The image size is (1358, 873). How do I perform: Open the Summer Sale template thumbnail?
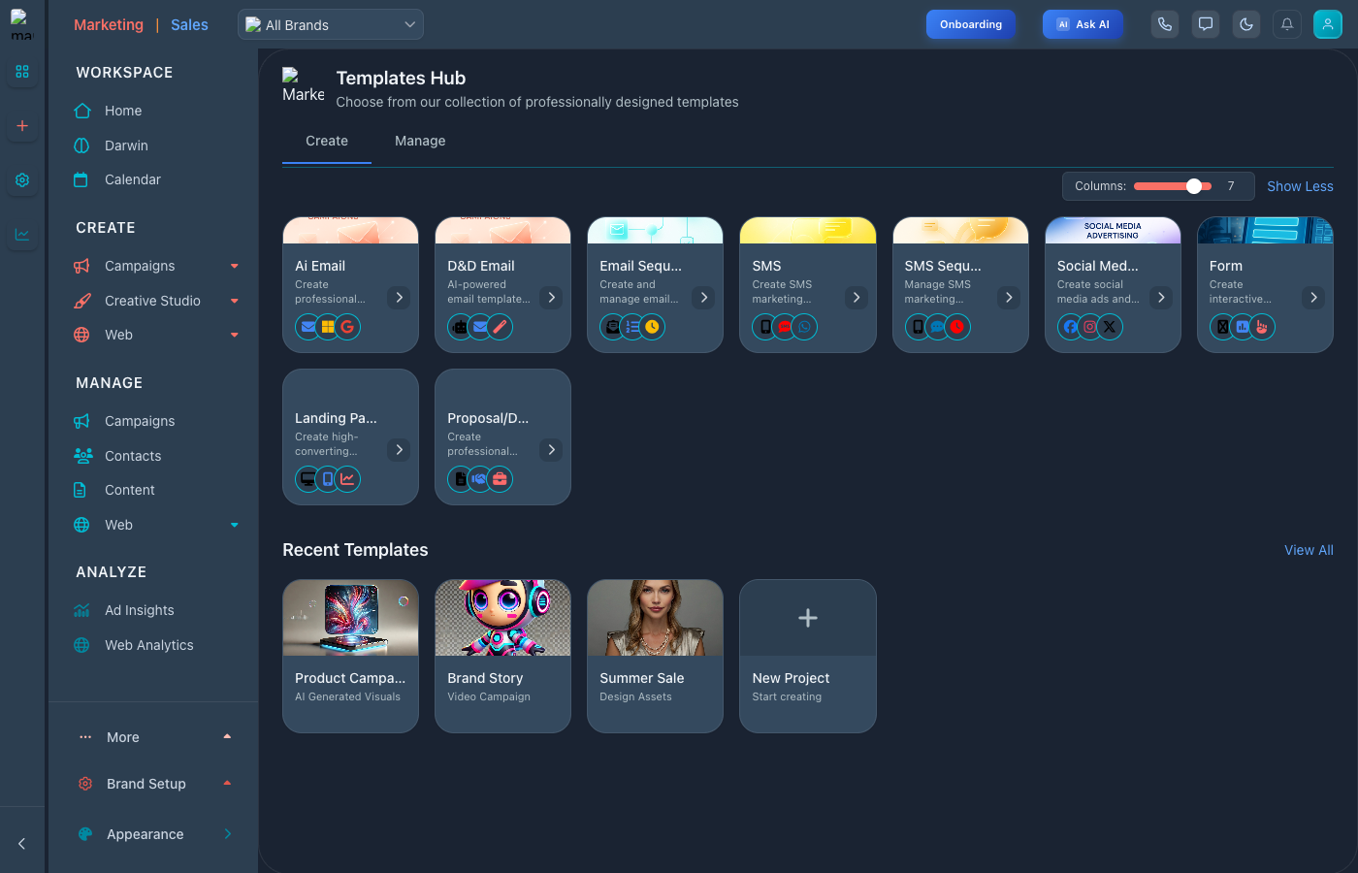[655, 618]
